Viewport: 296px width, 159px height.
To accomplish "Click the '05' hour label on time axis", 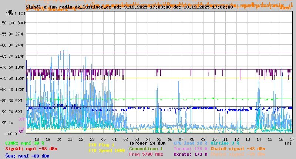I will [x=159, y=139].
